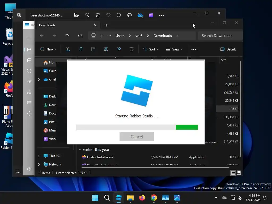The height and width of the screenshot is (204, 272).
Task: Switch to details list view icon
Action: 233,173
